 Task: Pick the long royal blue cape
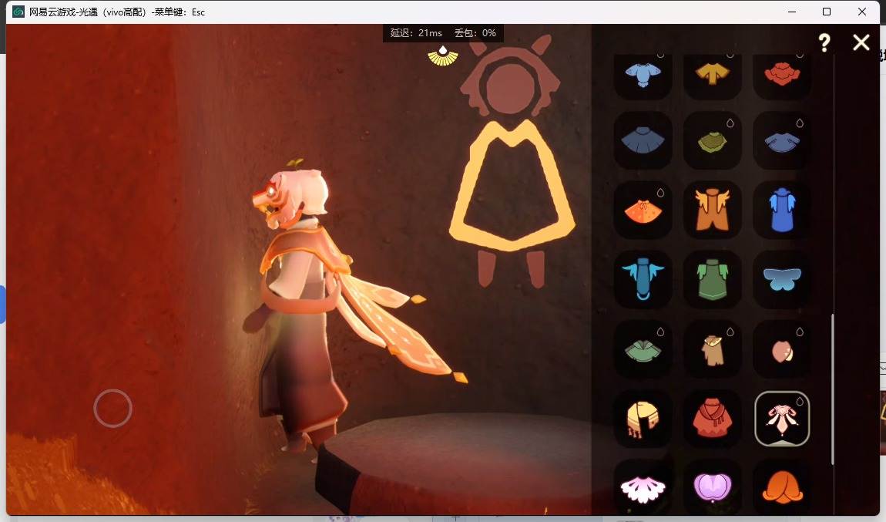click(782, 210)
